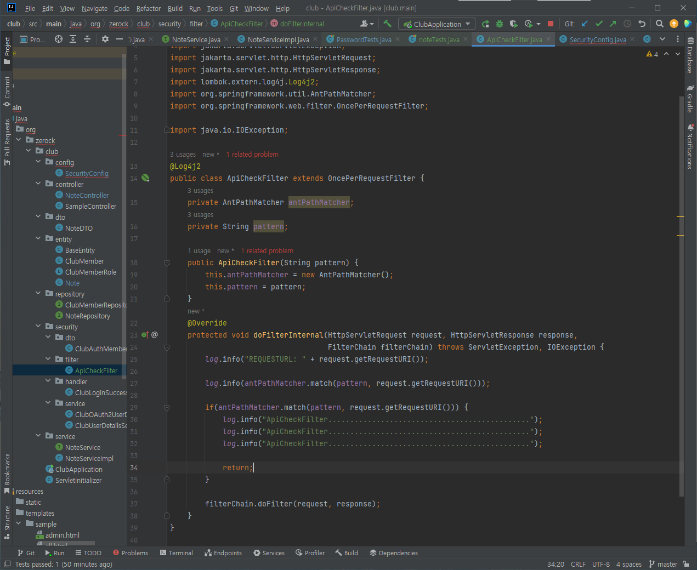Run with Coverage shield icon
The height and width of the screenshot is (570, 697).
(x=513, y=24)
